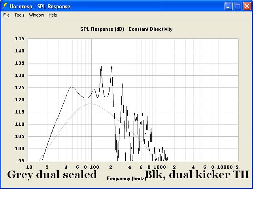253x197 pixels.
Task: Open the Tools menu
Action: (19, 15)
